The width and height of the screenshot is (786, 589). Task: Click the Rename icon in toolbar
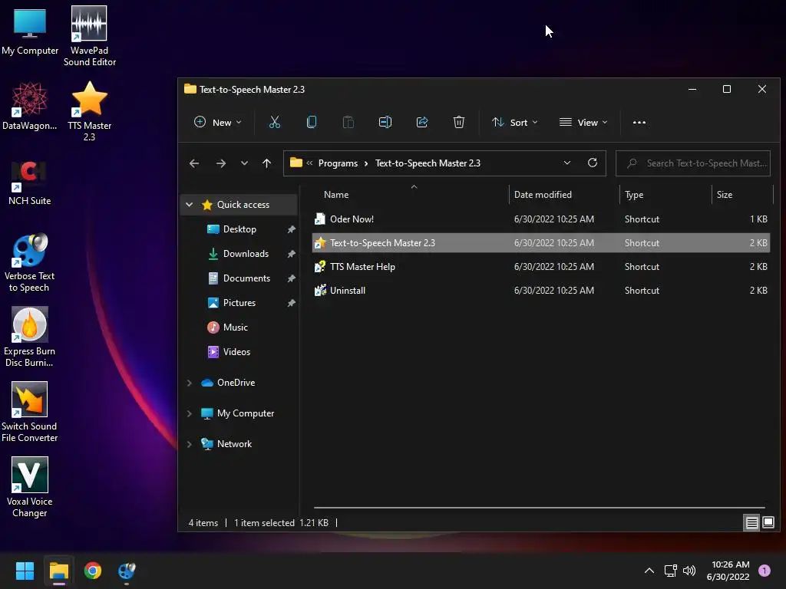[x=385, y=122]
